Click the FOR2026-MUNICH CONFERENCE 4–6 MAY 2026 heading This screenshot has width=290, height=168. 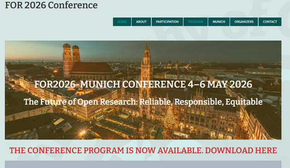(143, 84)
